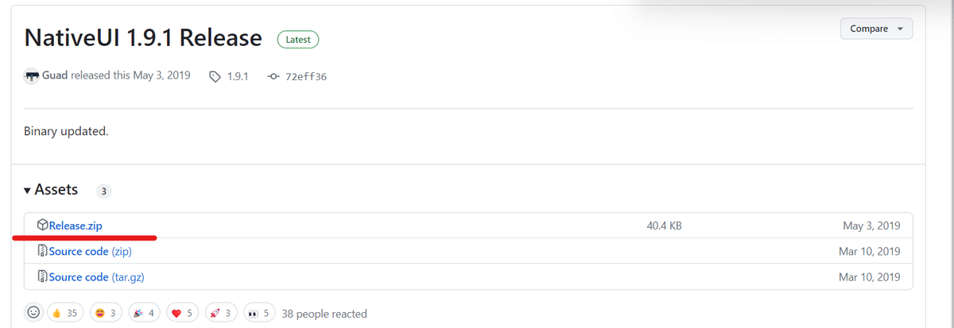Toggle the thumbs up reaction
Screen dimensions: 954x328
(64, 313)
